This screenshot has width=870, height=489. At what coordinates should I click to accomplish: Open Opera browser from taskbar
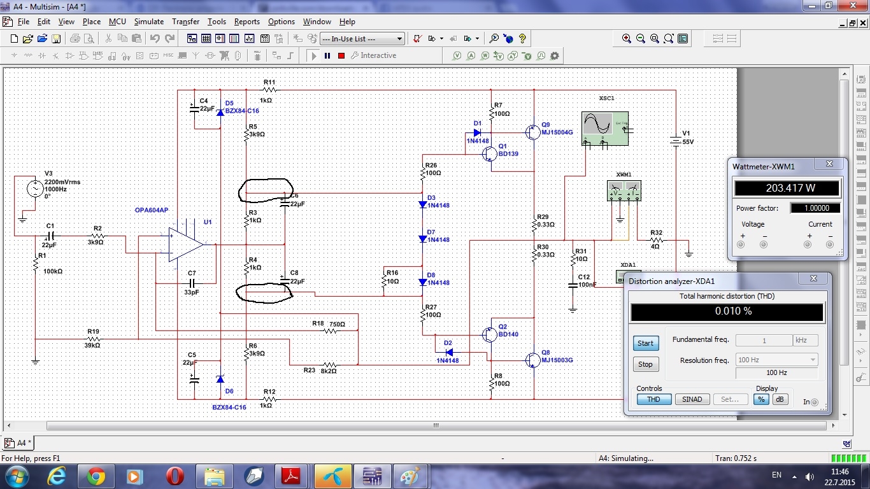[175, 476]
